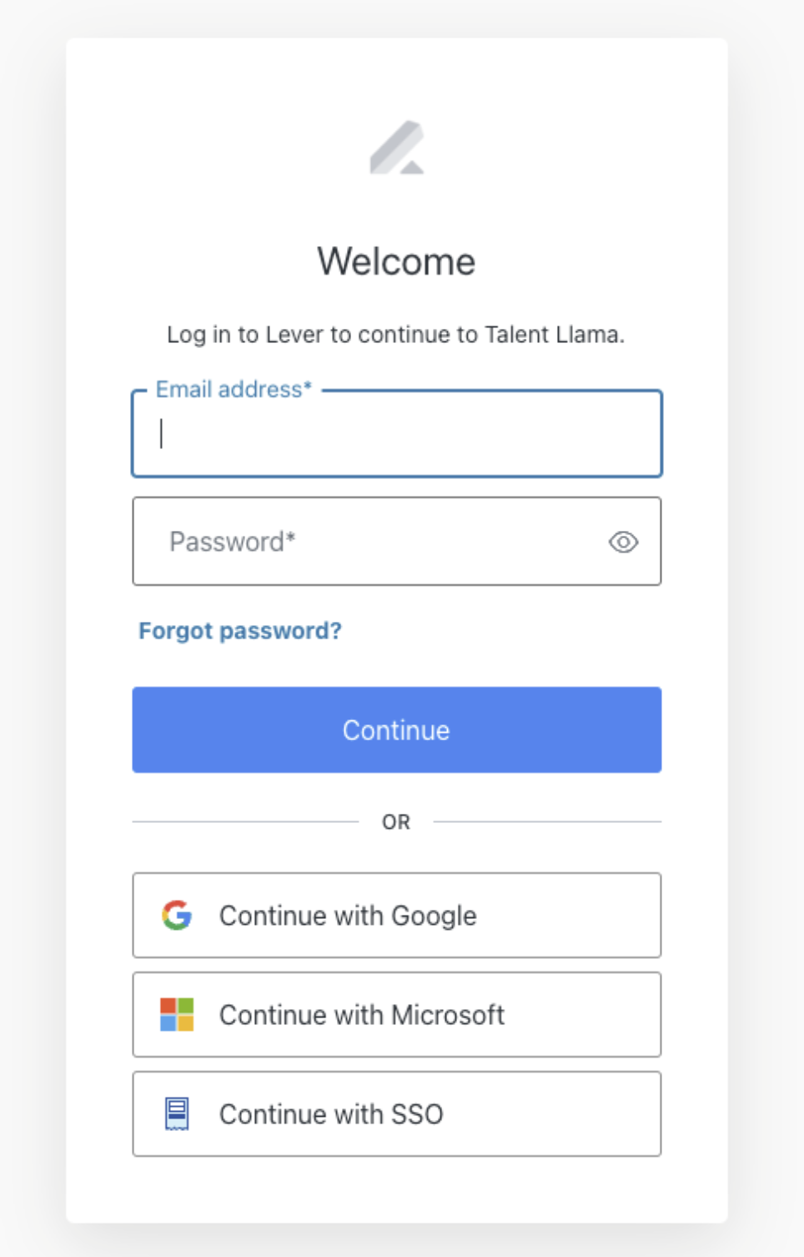804x1257 pixels.
Task: Click the Google G logo icon
Action: [177, 916]
